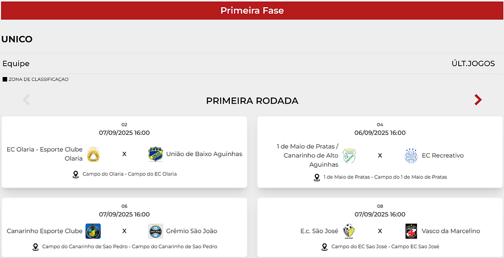Click the Vasco da Marcelino crest

coord(411,231)
